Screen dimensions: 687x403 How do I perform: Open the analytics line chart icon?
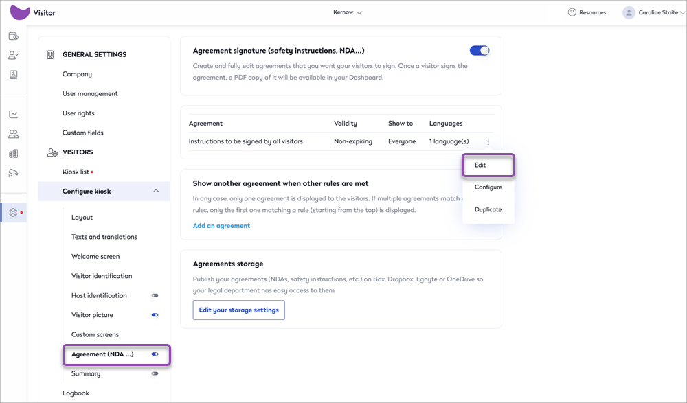[x=13, y=115]
